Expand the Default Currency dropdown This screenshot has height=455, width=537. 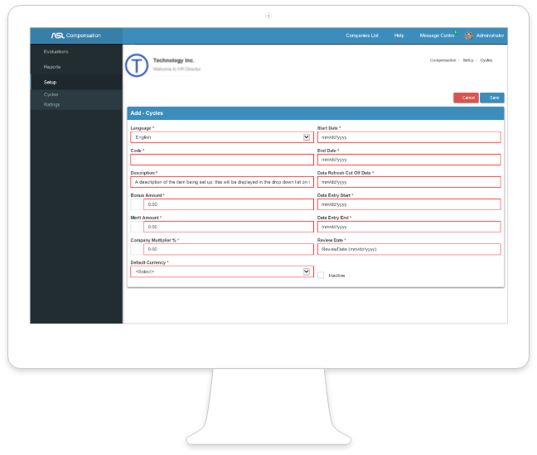(x=220, y=271)
